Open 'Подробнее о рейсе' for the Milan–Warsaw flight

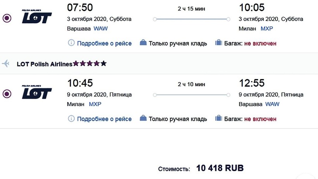(104, 119)
